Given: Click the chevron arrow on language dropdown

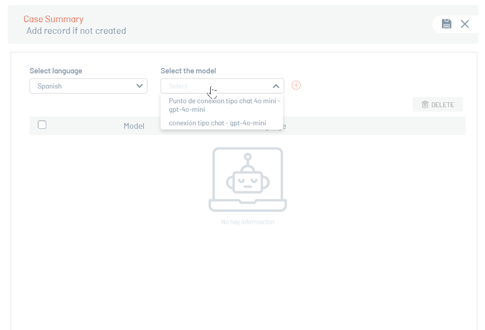Looking at the screenshot, I should point(140,86).
